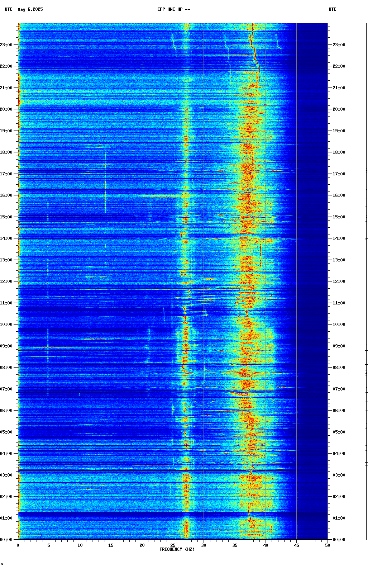This screenshot has width=382, height=568.
Task: Click the UTC label beside the date
Action: 9,9
